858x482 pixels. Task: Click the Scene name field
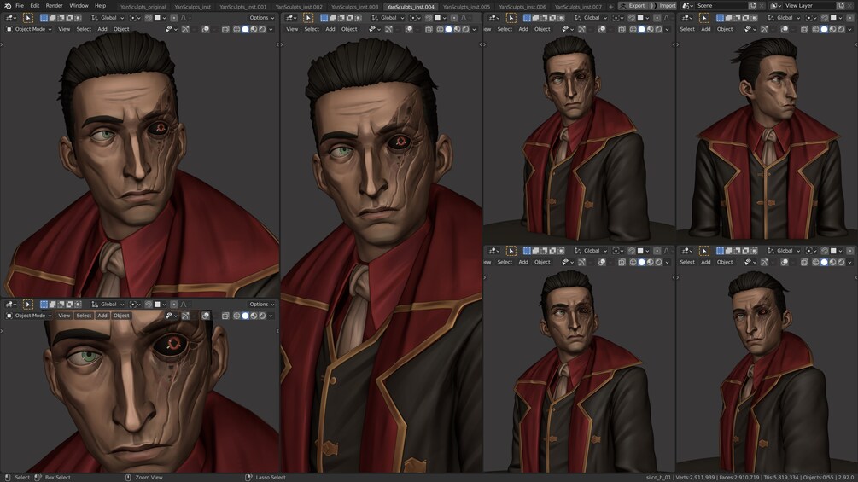coord(721,5)
